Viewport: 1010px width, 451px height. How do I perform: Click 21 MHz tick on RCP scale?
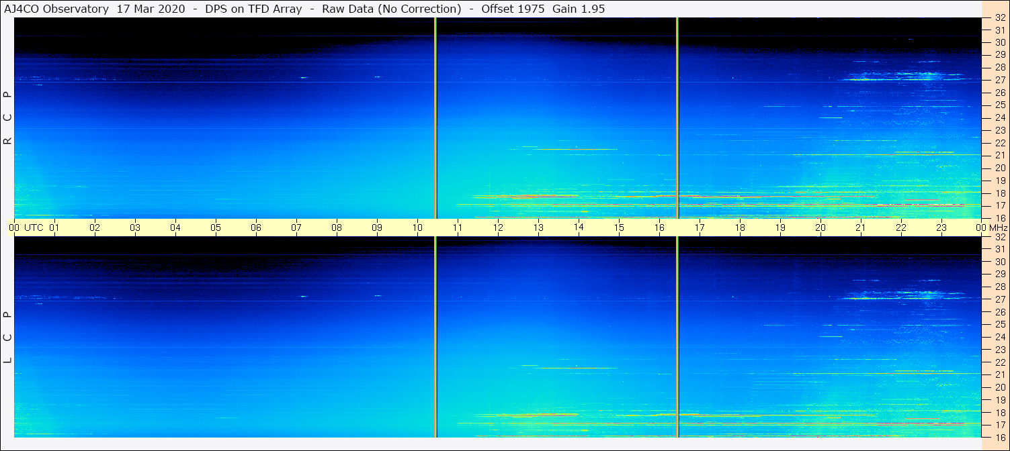pos(999,155)
